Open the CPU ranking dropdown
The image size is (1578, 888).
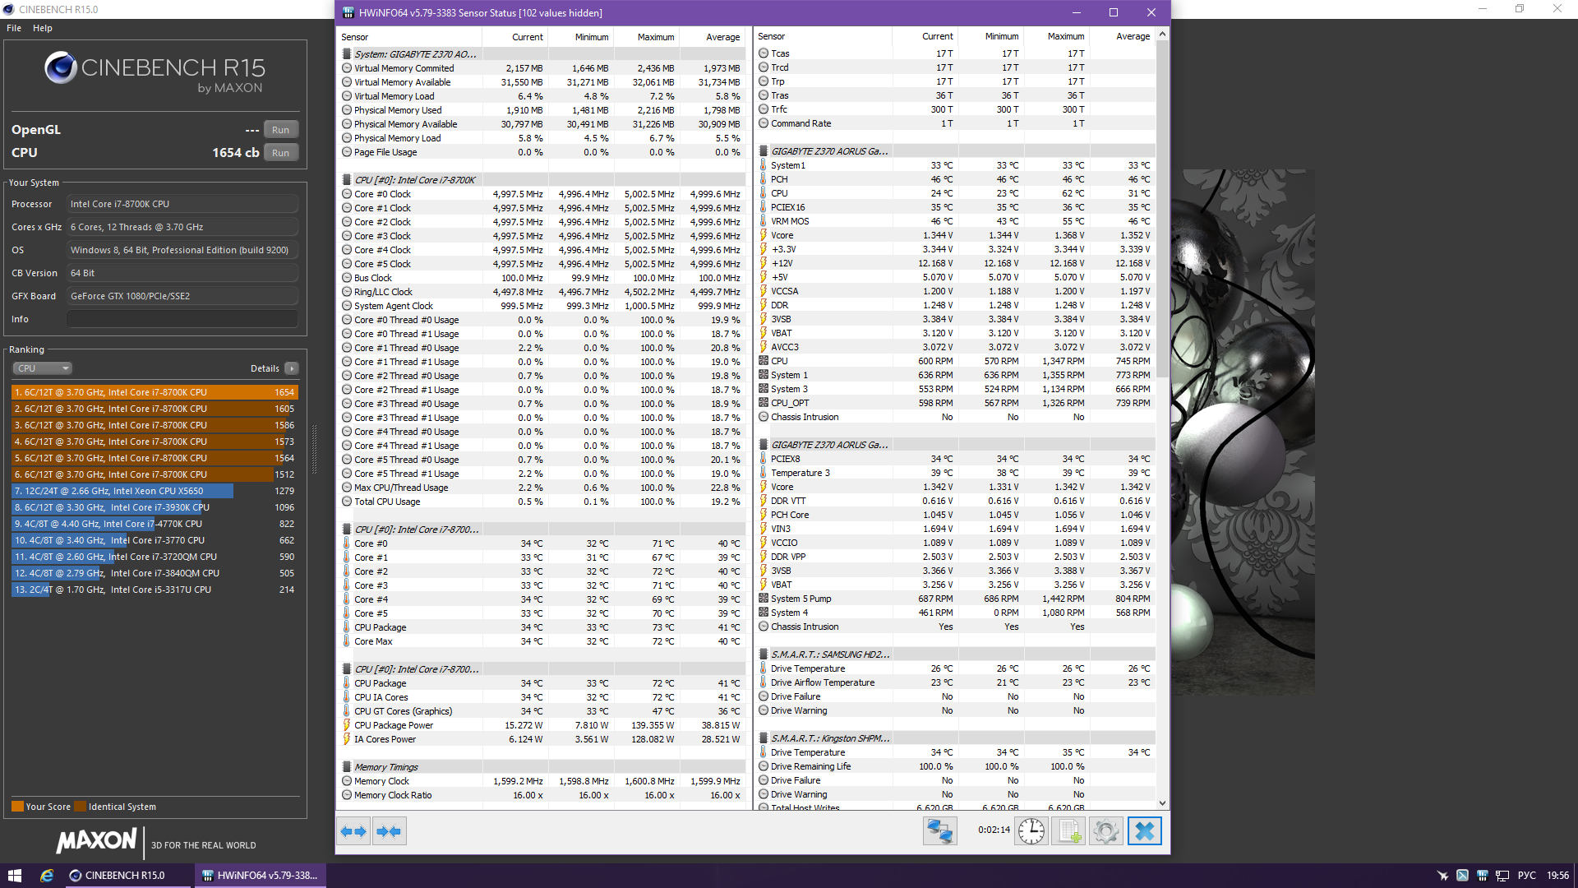(43, 368)
